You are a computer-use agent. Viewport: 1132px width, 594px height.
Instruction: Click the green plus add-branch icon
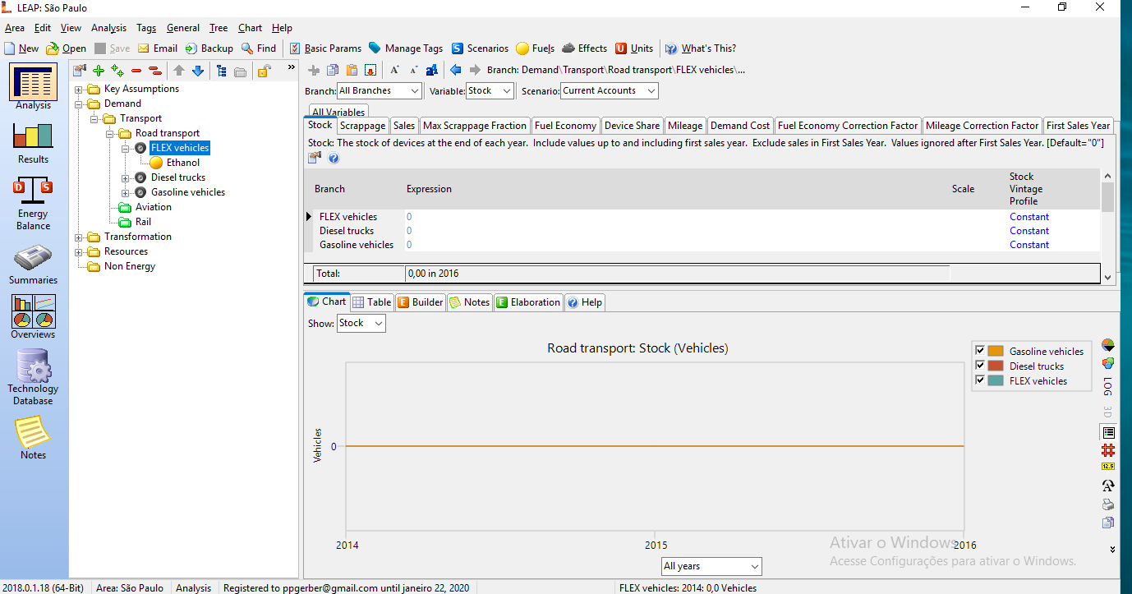pyautogui.click(x=99, y=71)
